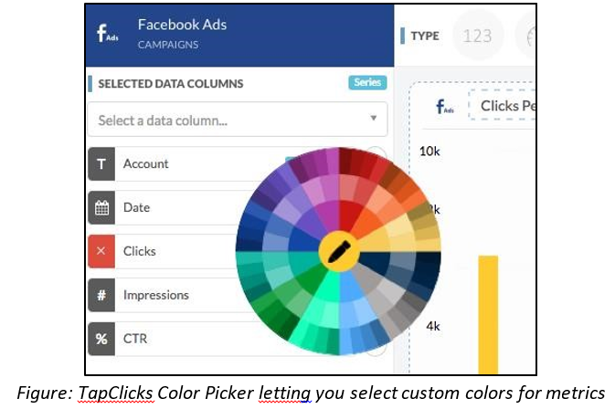The image size is (615, 409).
Task: Click the yellow bar in the chart
Action: tap(488, 315)
